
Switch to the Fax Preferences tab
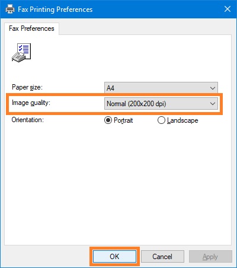(31, 28)
